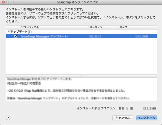Screen dimensions: 162x125
Task: Select the highlighted ScanSnap Manager update row name
Action: pyautogui.click(x=44, y=36)
